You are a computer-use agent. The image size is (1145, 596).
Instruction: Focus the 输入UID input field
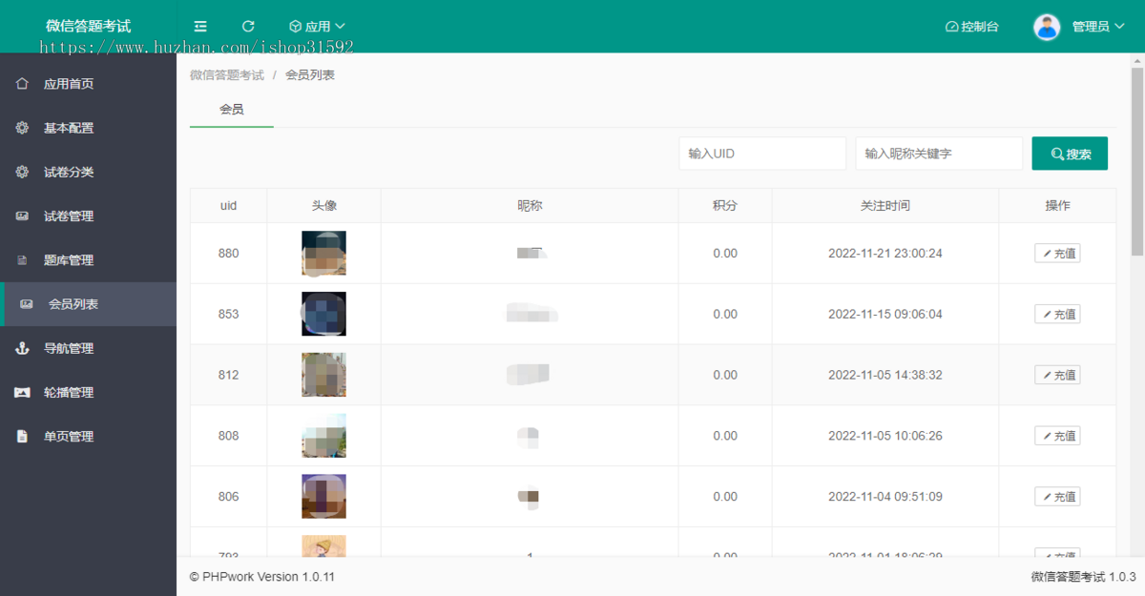pos(762,154)
